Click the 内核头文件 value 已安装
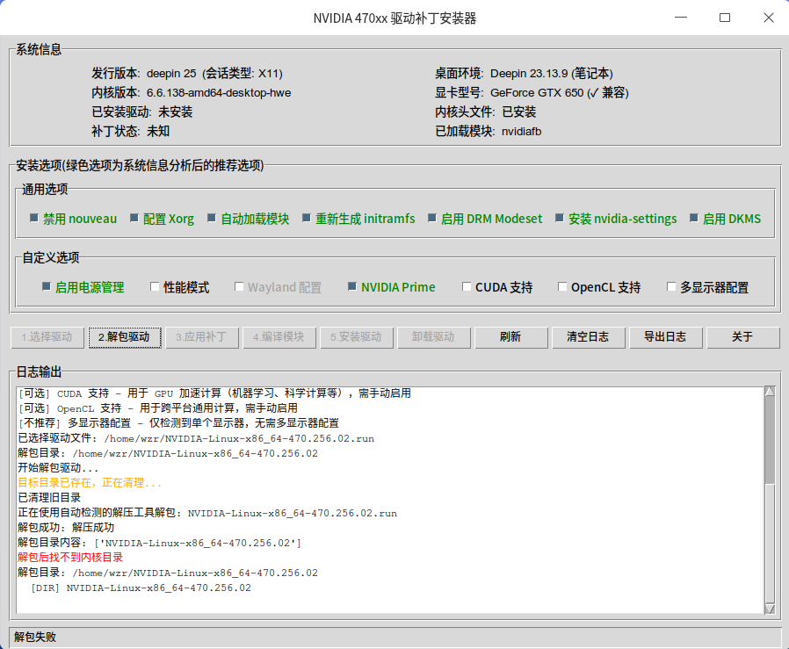Screen dimensions: 789x649 [x=519, y=112]
